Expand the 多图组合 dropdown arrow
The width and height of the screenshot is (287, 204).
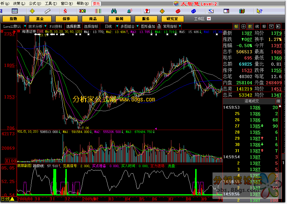[x=137, y=27]
